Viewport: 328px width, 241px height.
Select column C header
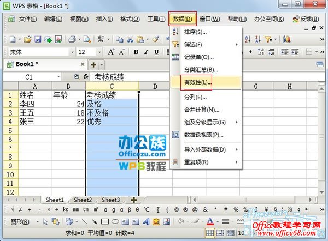click(112, 86)
